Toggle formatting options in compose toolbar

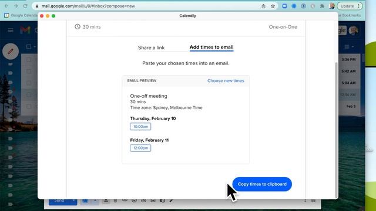click(x=106, y=201)
